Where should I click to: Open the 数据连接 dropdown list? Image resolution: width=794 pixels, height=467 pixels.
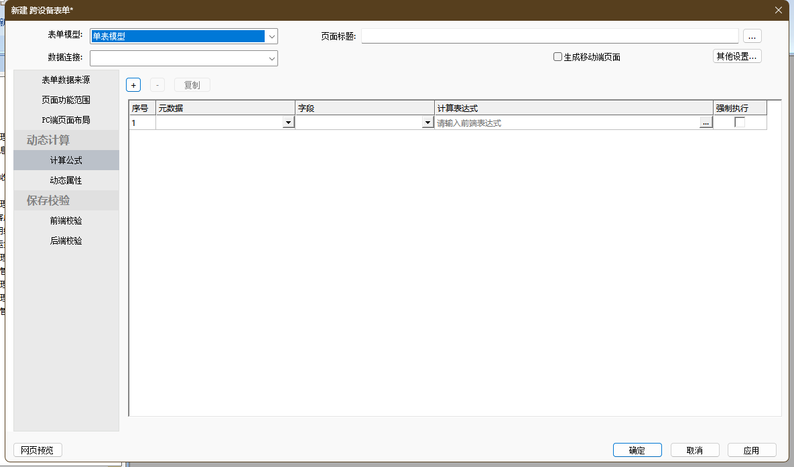tap(271, 58)
